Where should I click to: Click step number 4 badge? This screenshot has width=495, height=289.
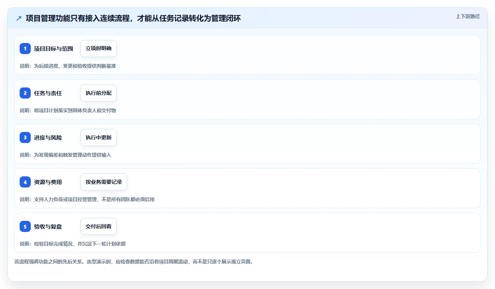point(25,182)
